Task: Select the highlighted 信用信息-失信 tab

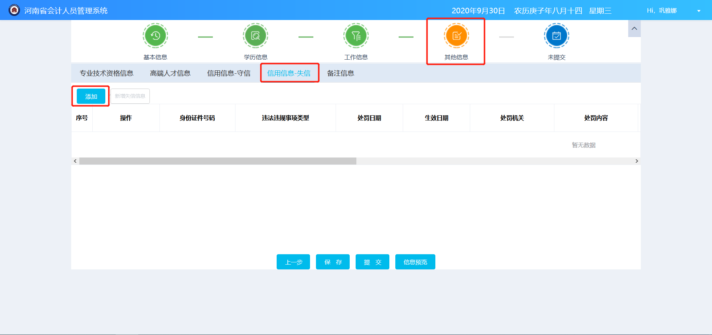Action: tap(289, 73)
